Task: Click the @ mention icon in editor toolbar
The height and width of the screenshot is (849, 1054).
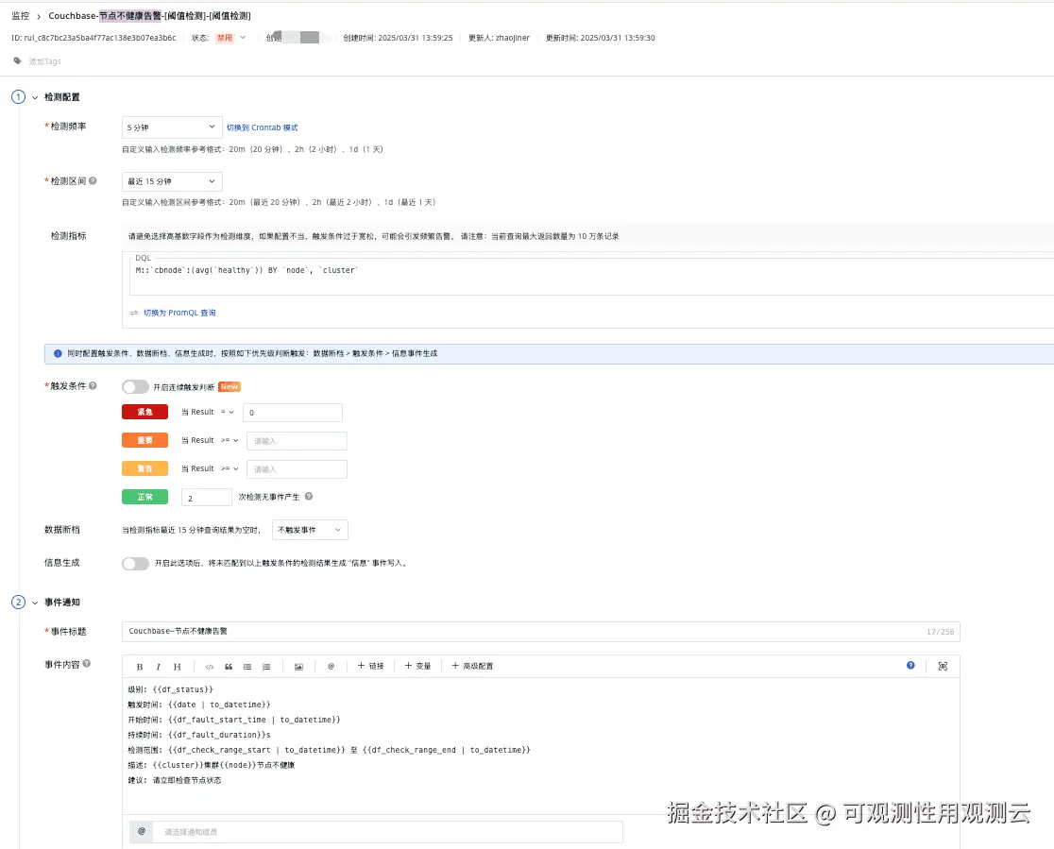Action: tap(331, 666)
